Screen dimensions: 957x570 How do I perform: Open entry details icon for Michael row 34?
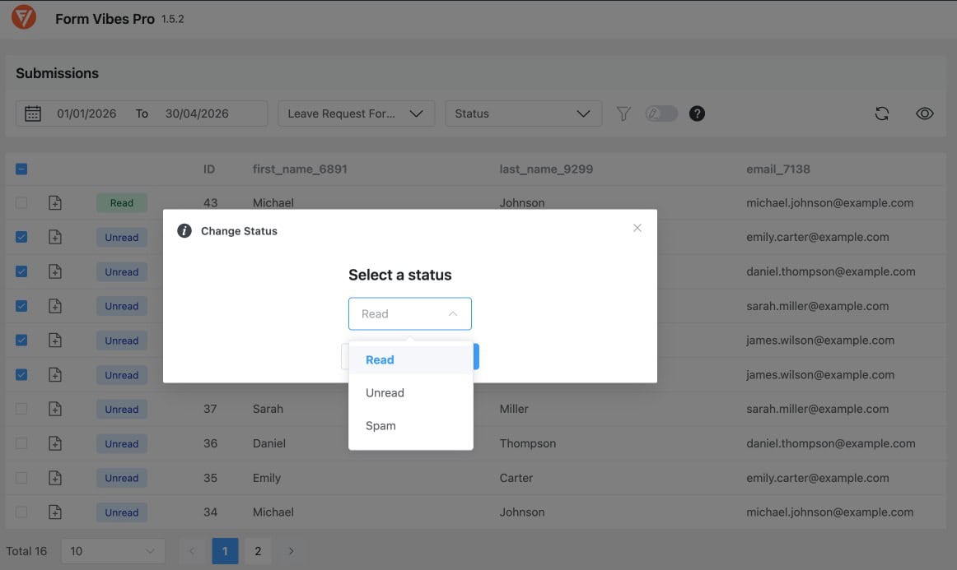(x=55, y=512)
